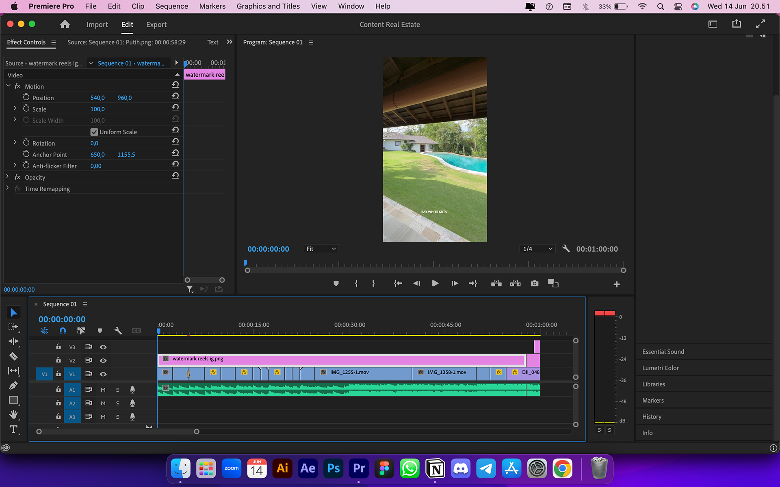Uncheck the Uniform Scale checkbox
Viewport: 780px width, 487px height.
click(x=94, y=132)
